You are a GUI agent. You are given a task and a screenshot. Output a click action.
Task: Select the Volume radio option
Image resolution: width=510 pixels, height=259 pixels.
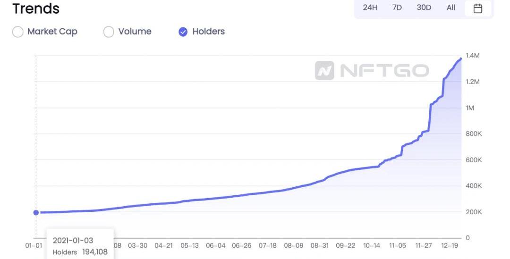109,32
